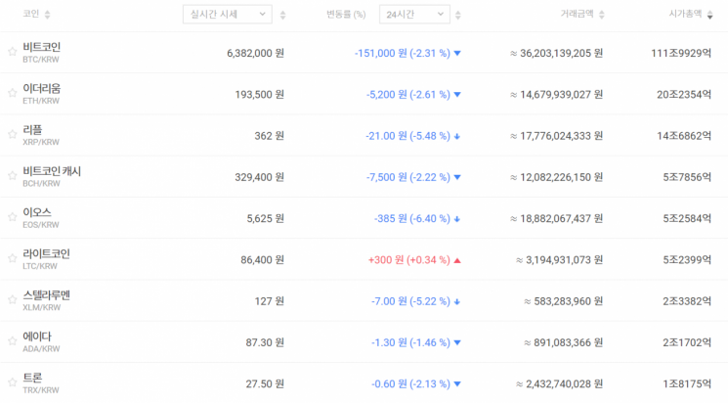Click the star icon next to 에이다
This screenshot has height=403, width=728.
[x=12, y=341]
